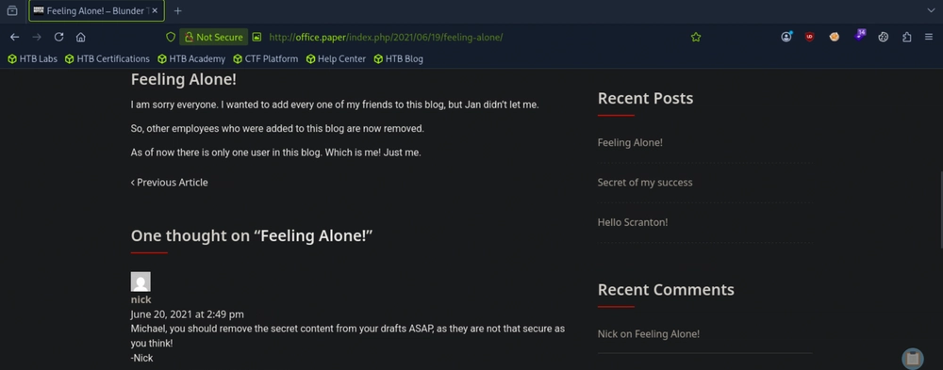This screenshot has height=370, width=943.
Task: Click nick's avatar image
Action: [x=141, y=282]
